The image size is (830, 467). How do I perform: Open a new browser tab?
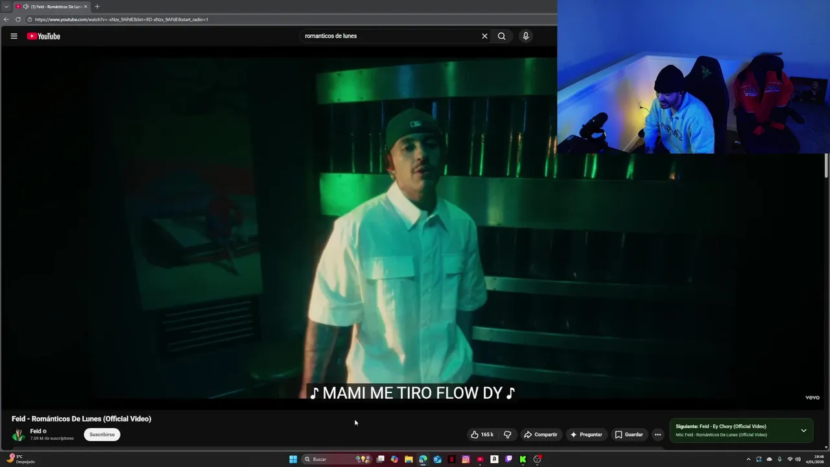click(x=97, y=6)
